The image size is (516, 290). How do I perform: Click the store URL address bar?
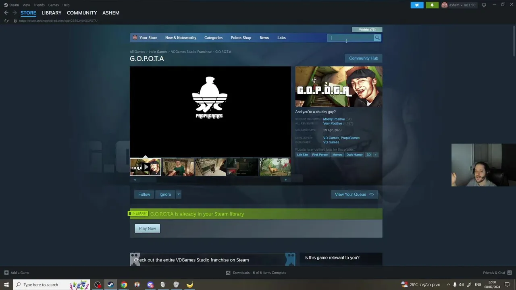click(58, 21)
